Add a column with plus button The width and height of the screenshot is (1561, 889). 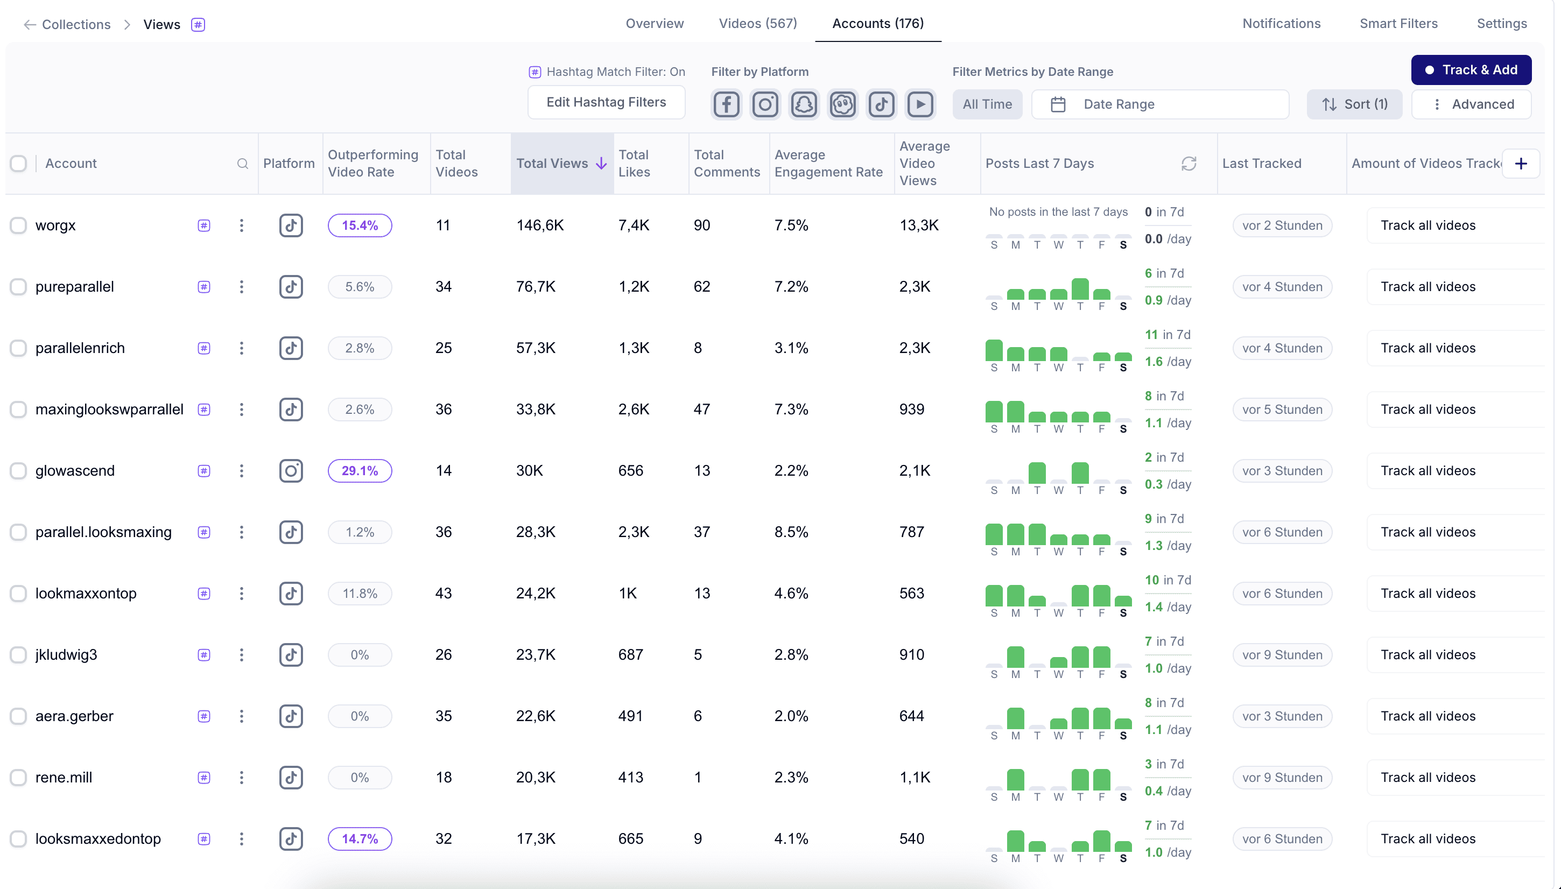tap(1521, 164)
